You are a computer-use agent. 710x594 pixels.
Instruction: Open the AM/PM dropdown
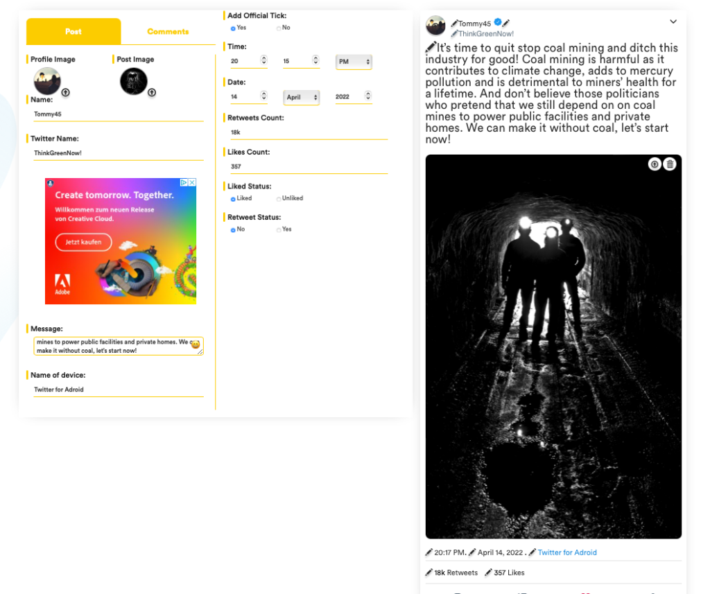coord(354,62)
